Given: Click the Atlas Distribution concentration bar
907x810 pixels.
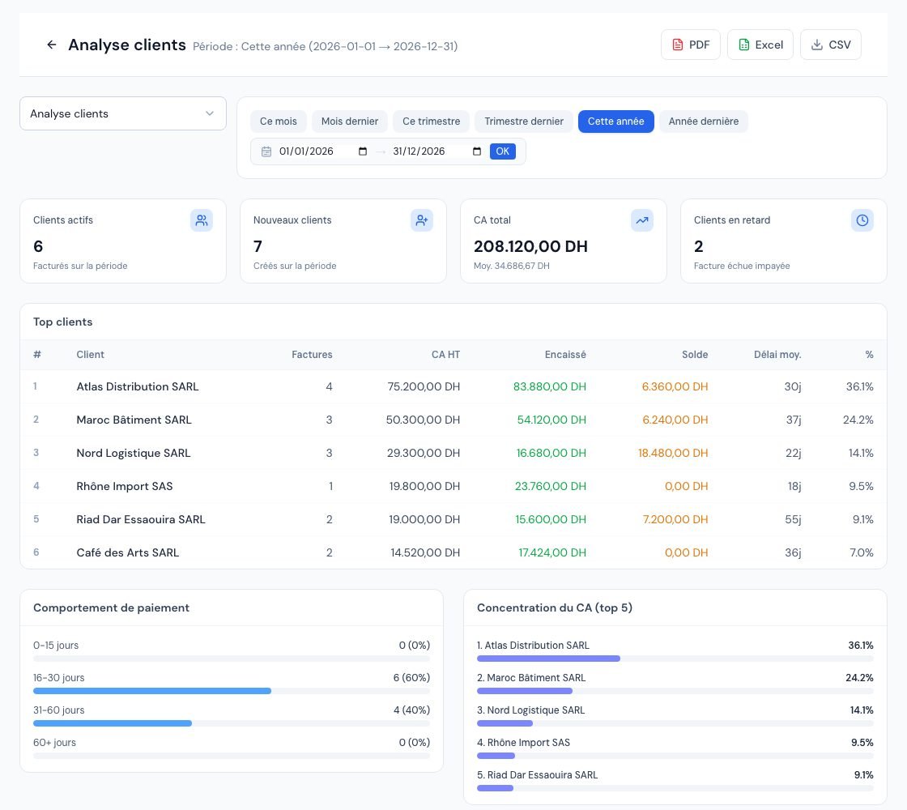Looking at the screenshot, I should click(x=675, y=659).
